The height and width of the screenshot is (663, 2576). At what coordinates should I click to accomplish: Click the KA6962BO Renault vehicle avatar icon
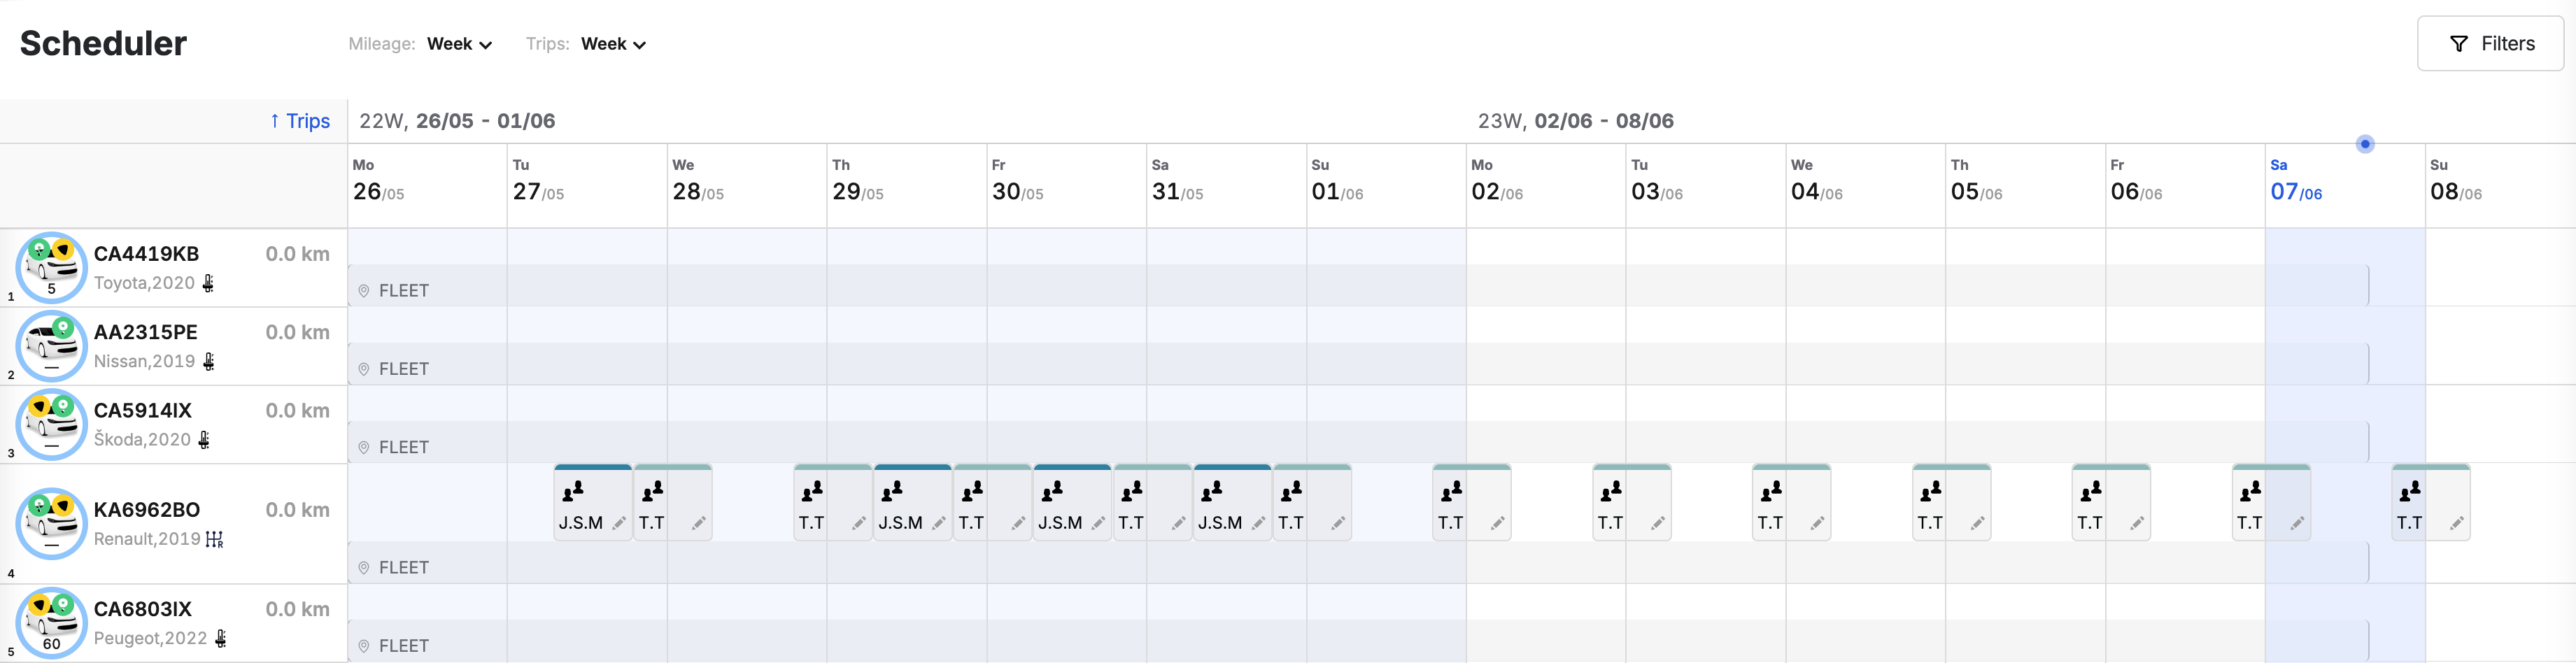click(51, 523)
